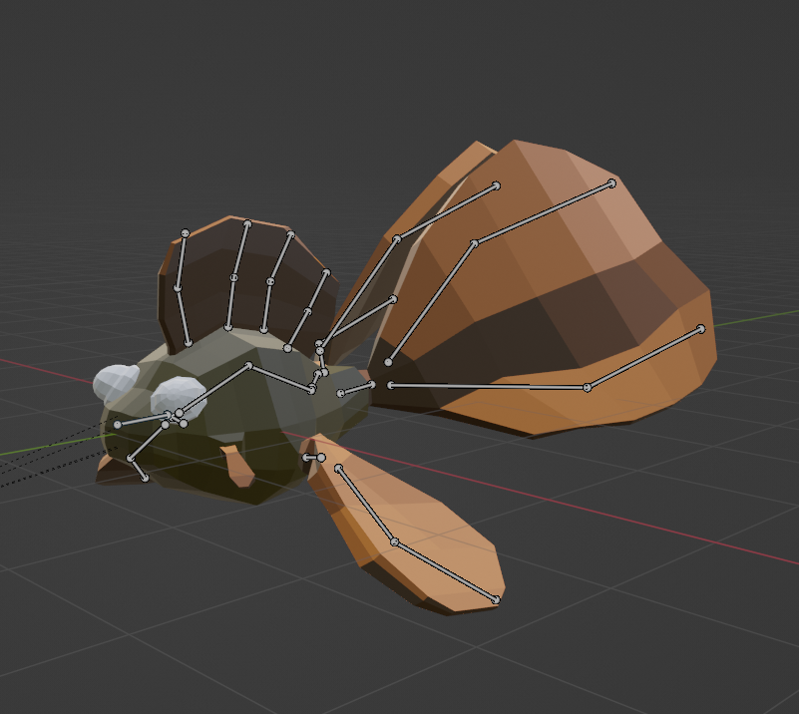Select the topmost tail bone's end joint

tap(611, 183)
